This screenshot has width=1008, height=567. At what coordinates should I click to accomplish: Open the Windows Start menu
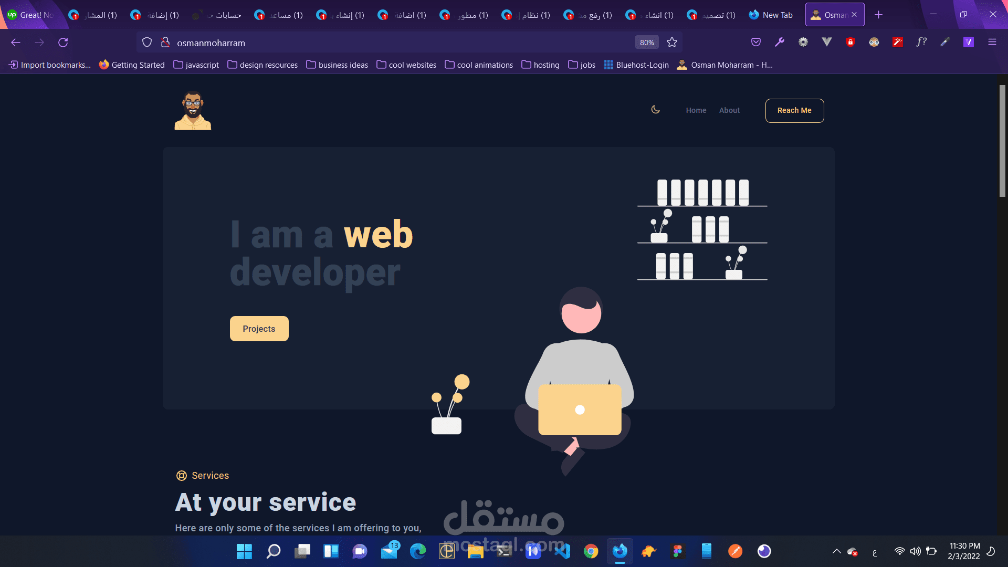(244, 551)
